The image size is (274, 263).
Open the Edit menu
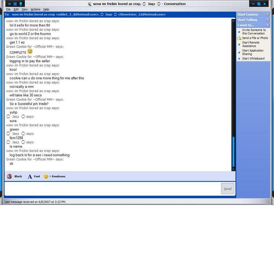point(16,10)
